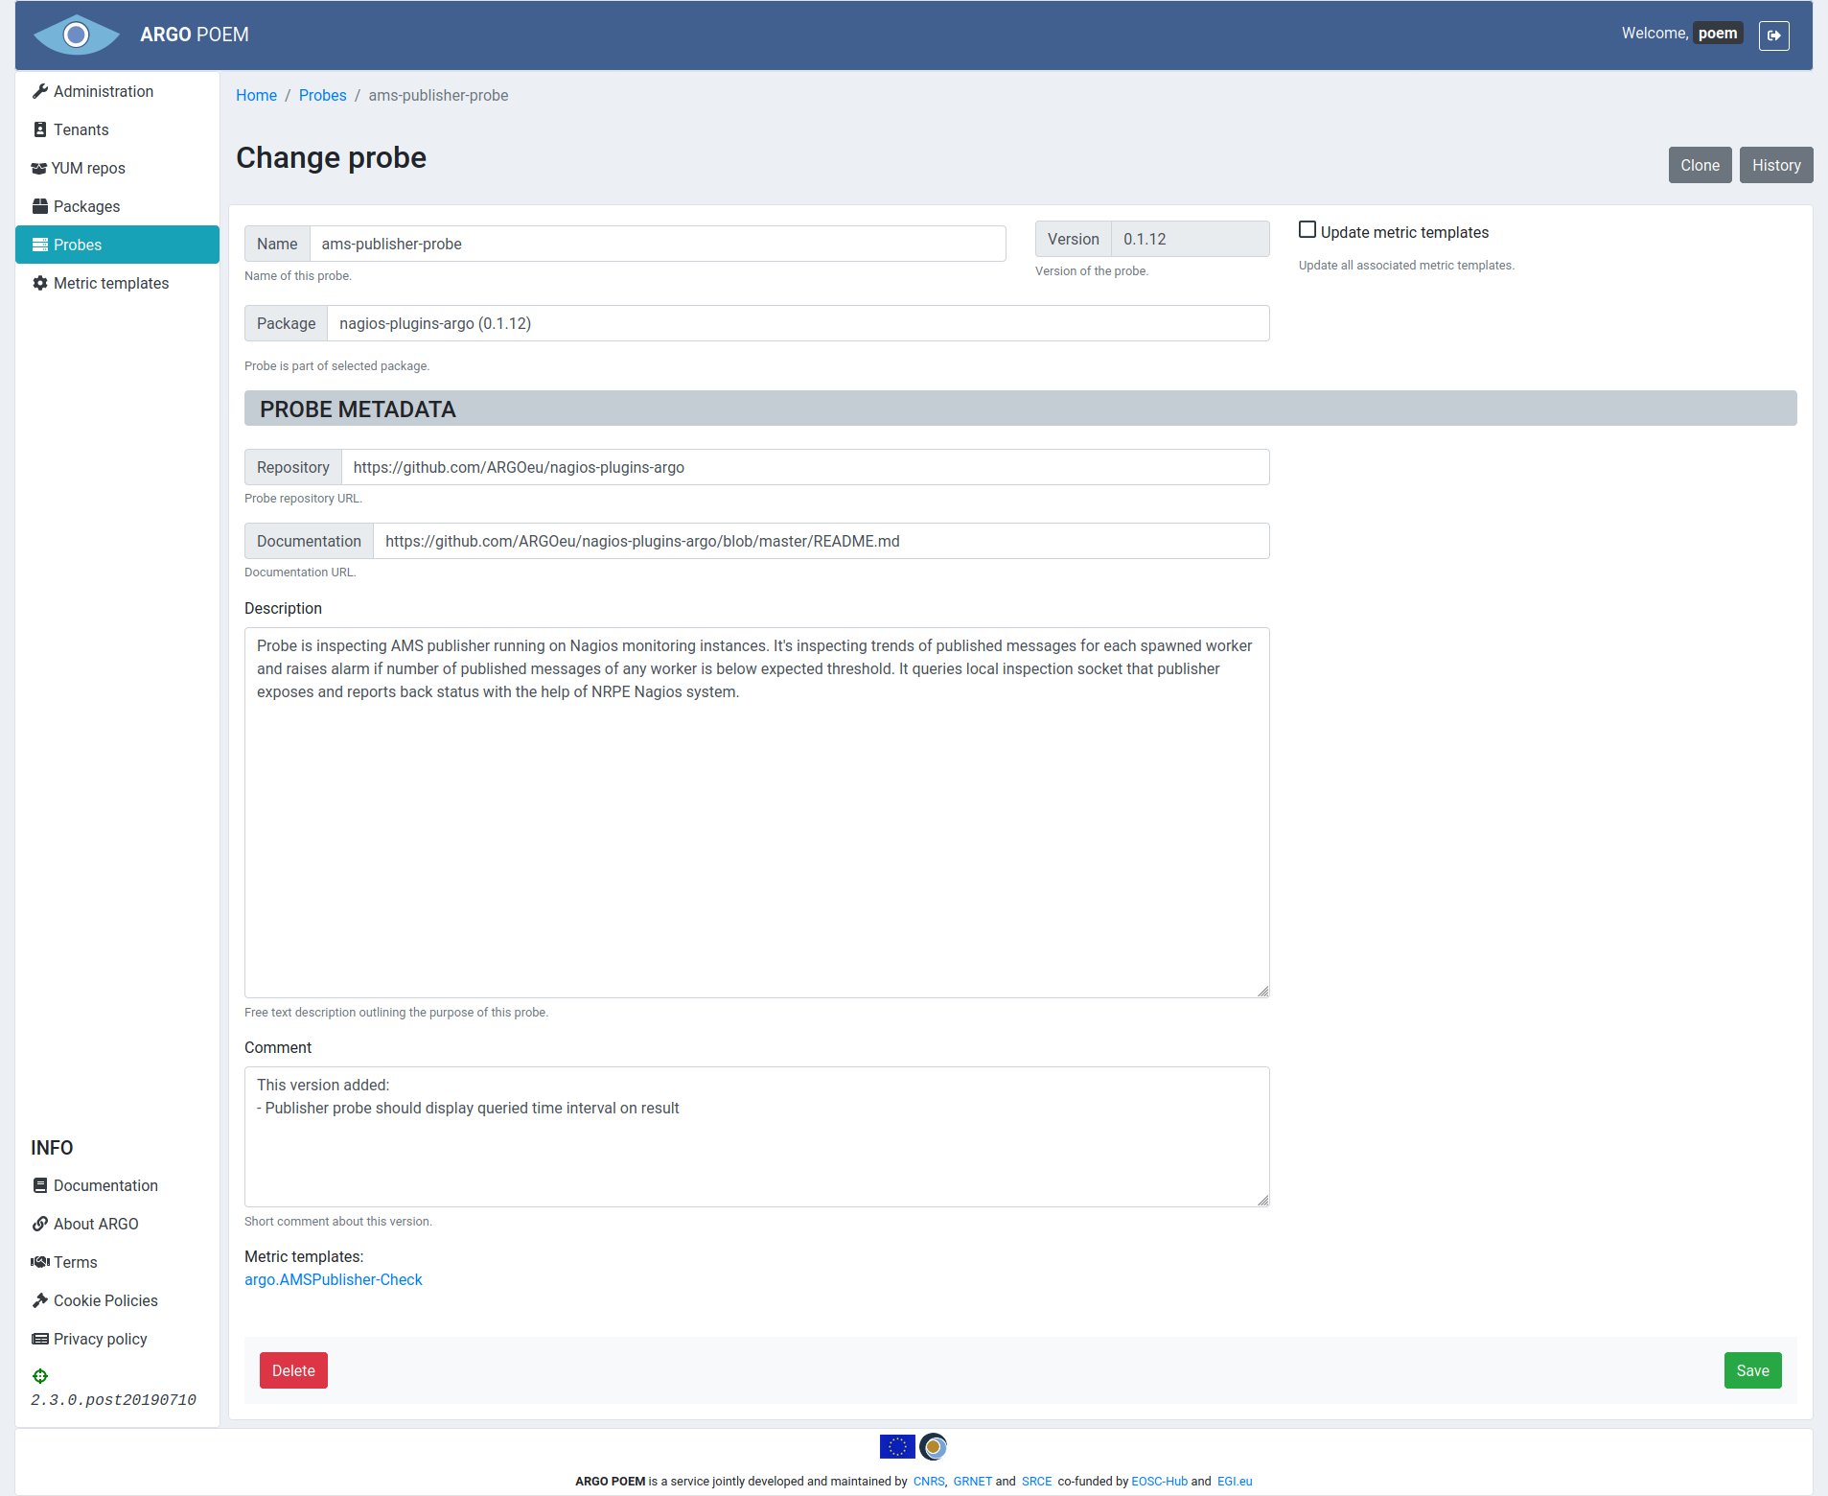Click the PROBE METADATA section header

[1020, 409]
